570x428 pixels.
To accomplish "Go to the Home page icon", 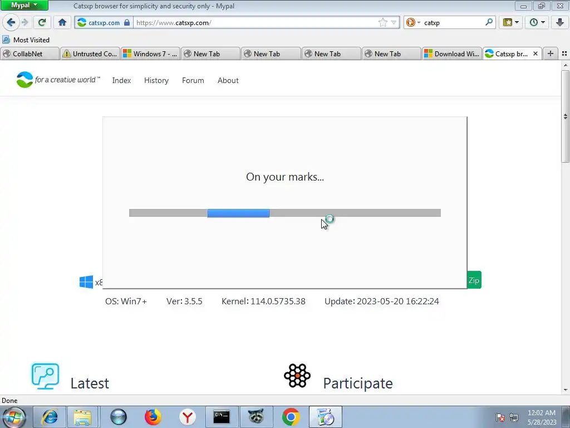I will (x=62, y=22).
